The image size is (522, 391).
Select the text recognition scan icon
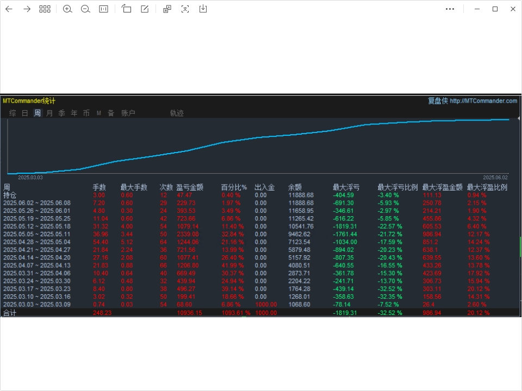pos(185,9)
